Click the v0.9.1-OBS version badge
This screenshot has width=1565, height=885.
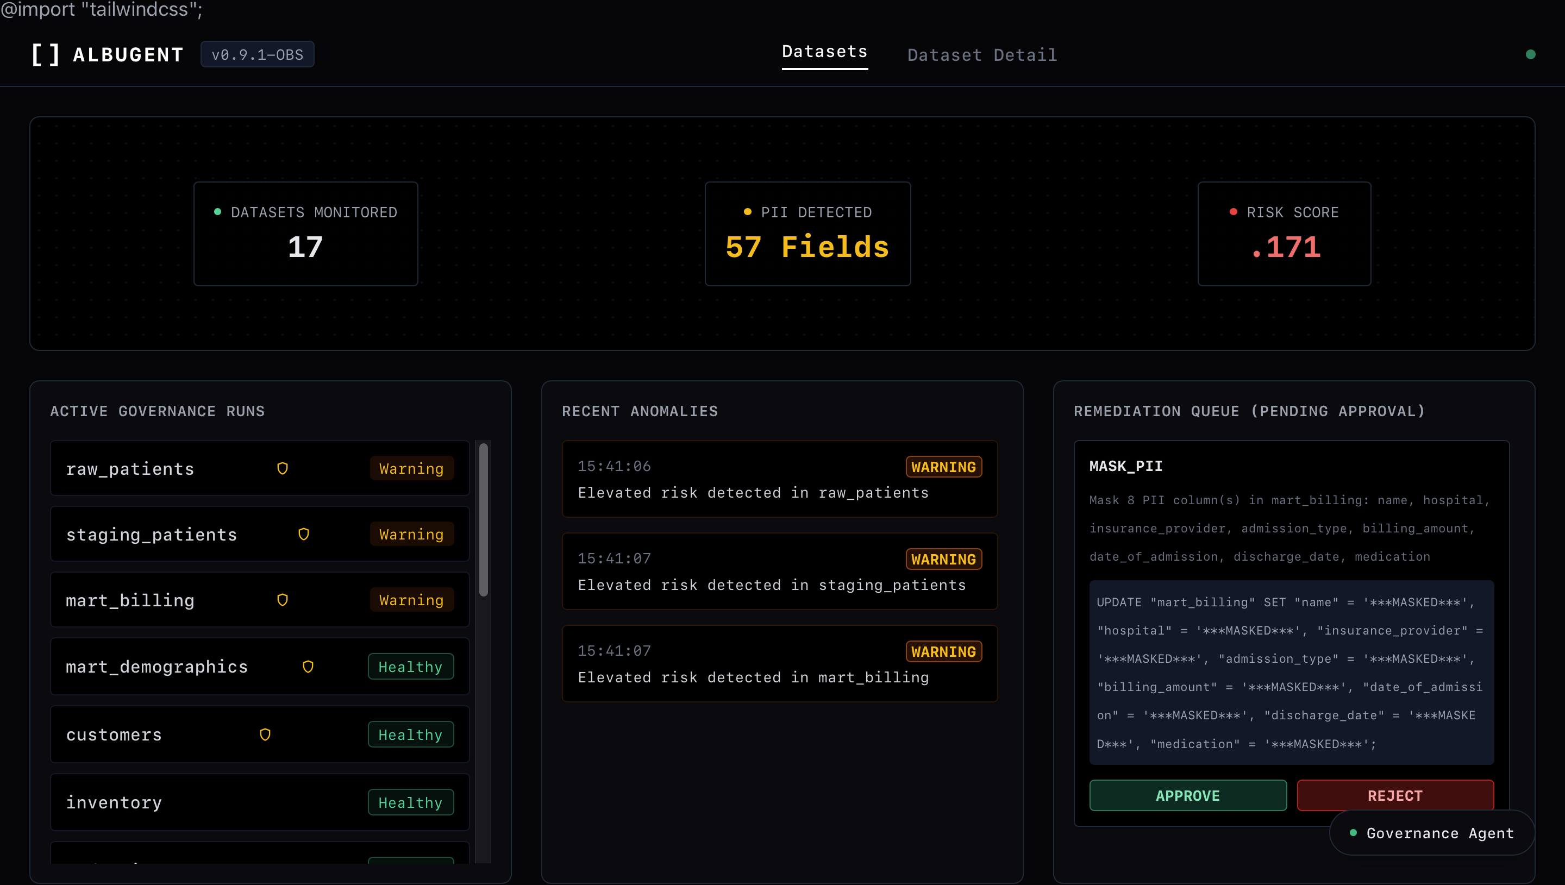[257, 54]
